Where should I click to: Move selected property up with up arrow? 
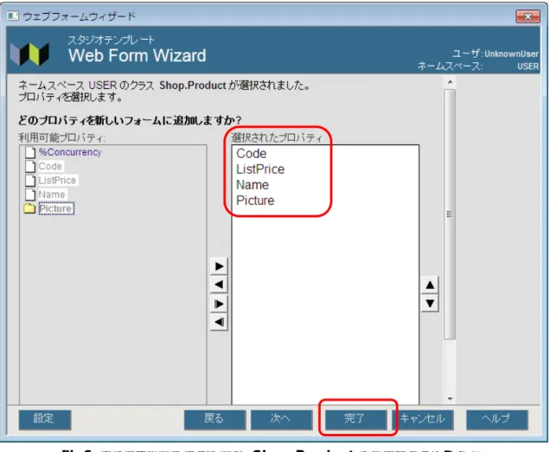(430, 285)
